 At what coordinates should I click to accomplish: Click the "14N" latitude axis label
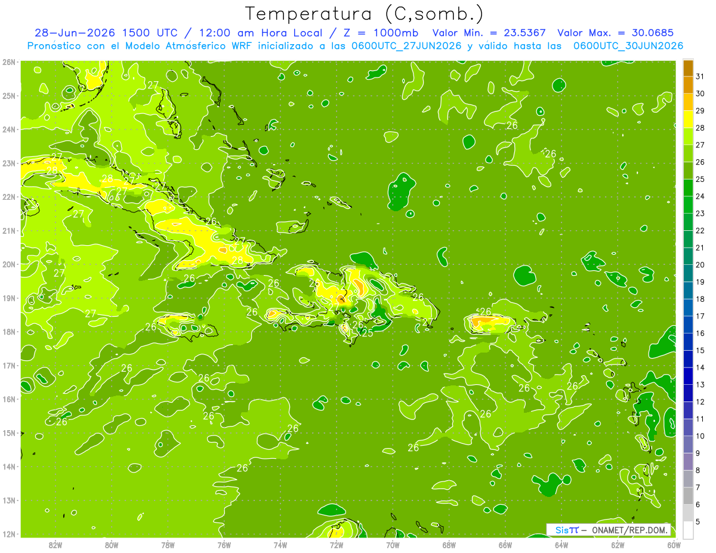9,467
